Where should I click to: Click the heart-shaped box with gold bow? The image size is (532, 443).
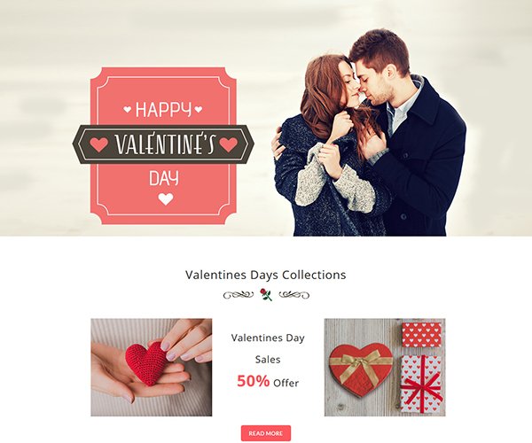point(361,369)
